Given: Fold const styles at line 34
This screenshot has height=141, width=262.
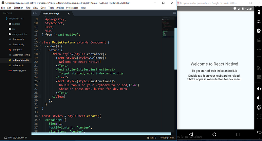Looking at the screenshot, I should coord(40,116).
